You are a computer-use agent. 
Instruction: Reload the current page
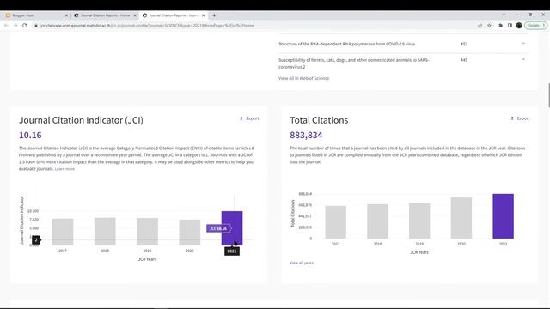(x=25, y=26)
